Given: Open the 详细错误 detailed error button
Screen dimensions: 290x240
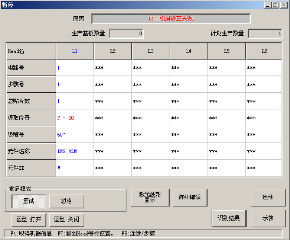Looking at the screenshot, I should coord(190,197).
